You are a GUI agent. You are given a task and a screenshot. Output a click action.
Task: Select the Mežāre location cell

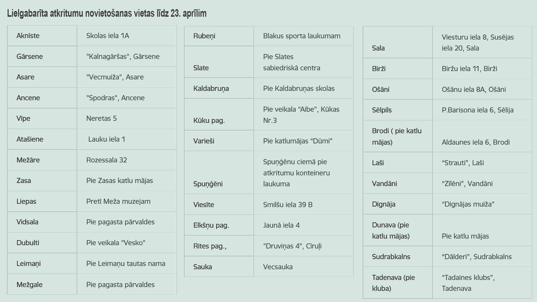(x=42, y=160)
